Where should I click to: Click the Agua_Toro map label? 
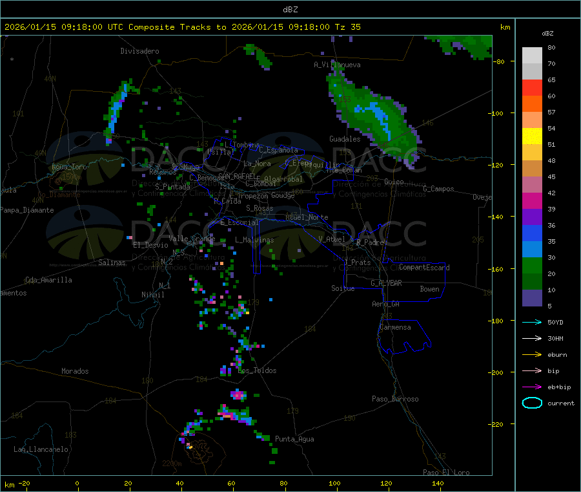(x=69, y=167)
